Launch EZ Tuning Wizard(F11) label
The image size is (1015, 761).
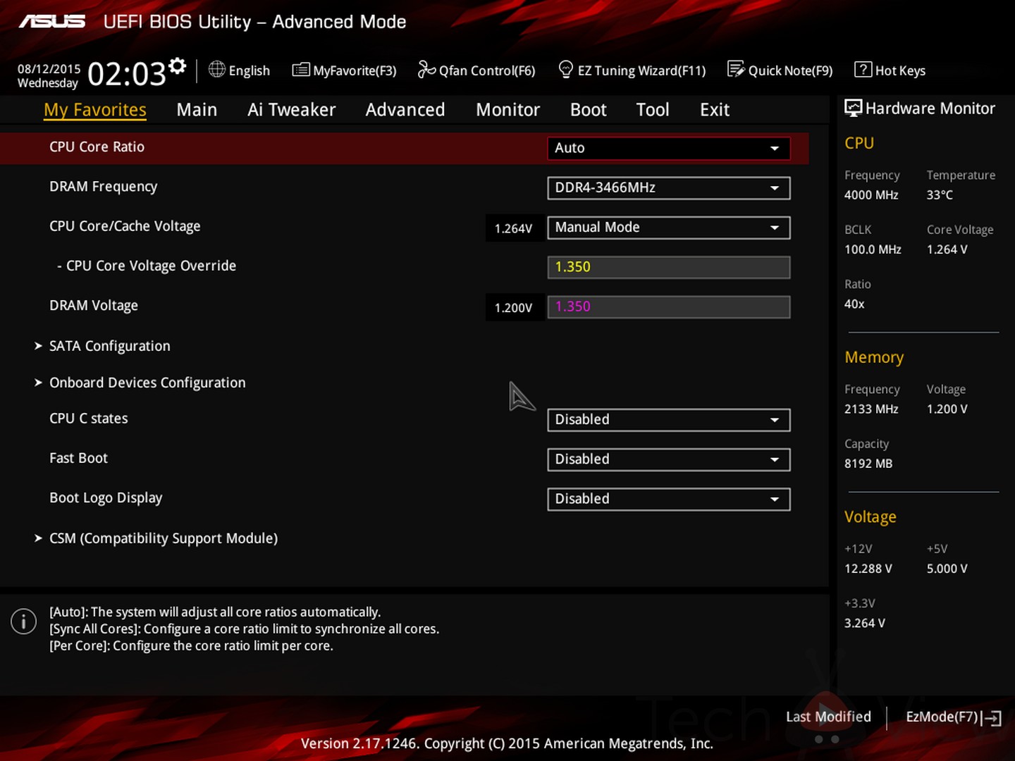pyautogui.click(x=641, y=70)
